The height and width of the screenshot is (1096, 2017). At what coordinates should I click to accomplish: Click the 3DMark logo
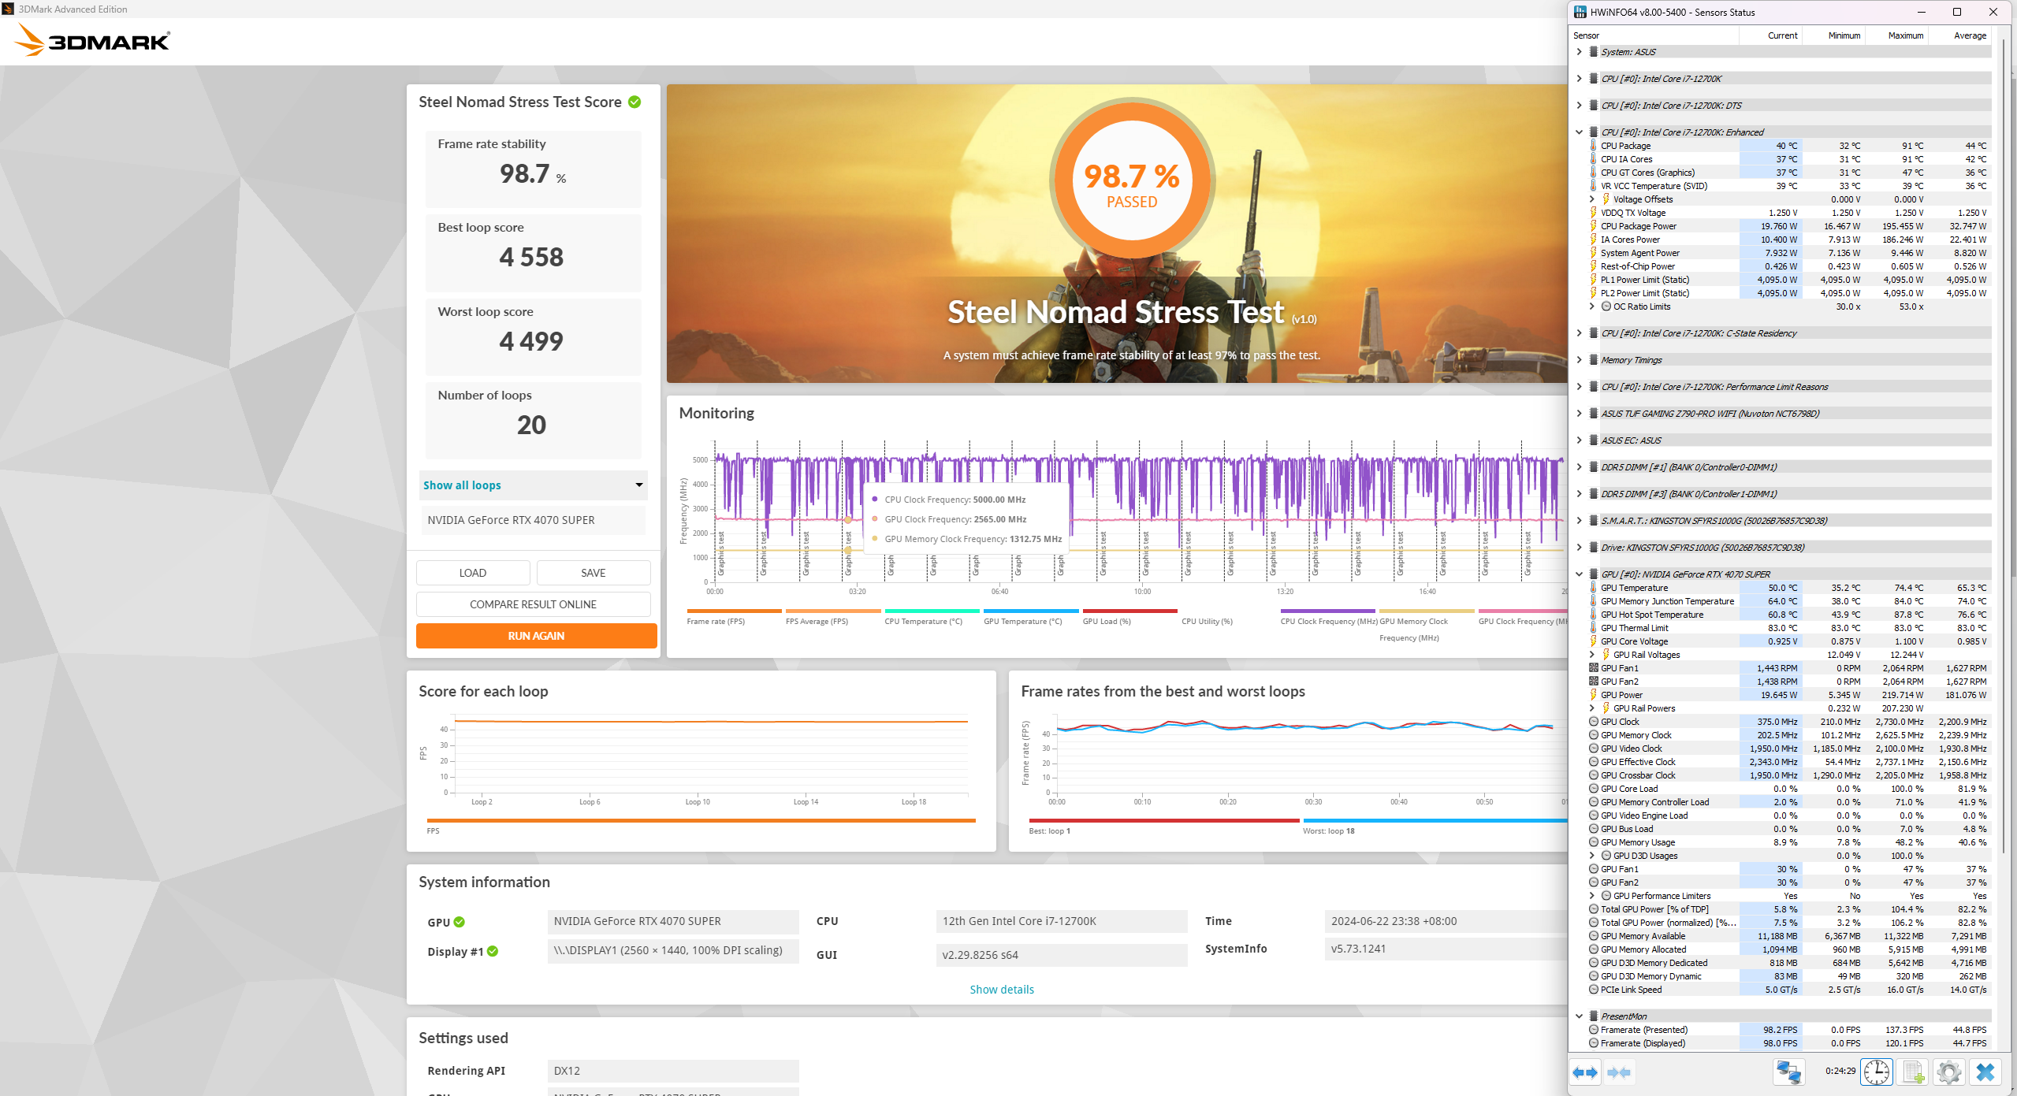click(92, 40)
